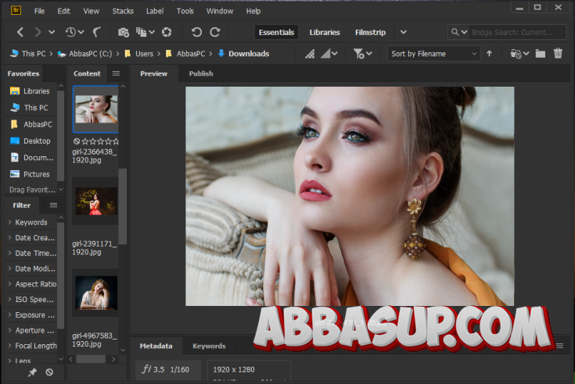Rotate image 90° clockwise
This screenshot has width=575, height=384.
pyautogui.click(x=215, y=32)
